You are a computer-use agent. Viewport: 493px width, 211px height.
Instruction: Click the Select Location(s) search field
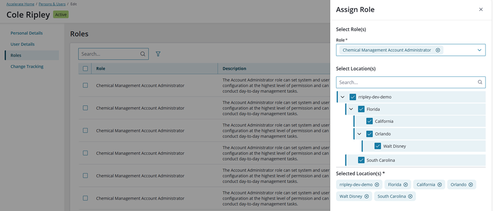tap(411, 82)
